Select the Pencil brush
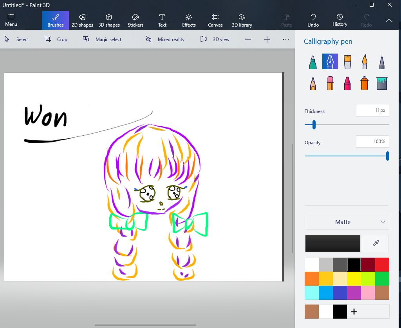This screenshot has height=328, width=401. point(312,83)
